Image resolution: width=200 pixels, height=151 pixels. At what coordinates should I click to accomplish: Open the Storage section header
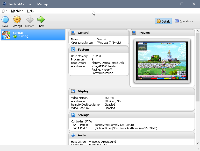click(x=132, y=115)
